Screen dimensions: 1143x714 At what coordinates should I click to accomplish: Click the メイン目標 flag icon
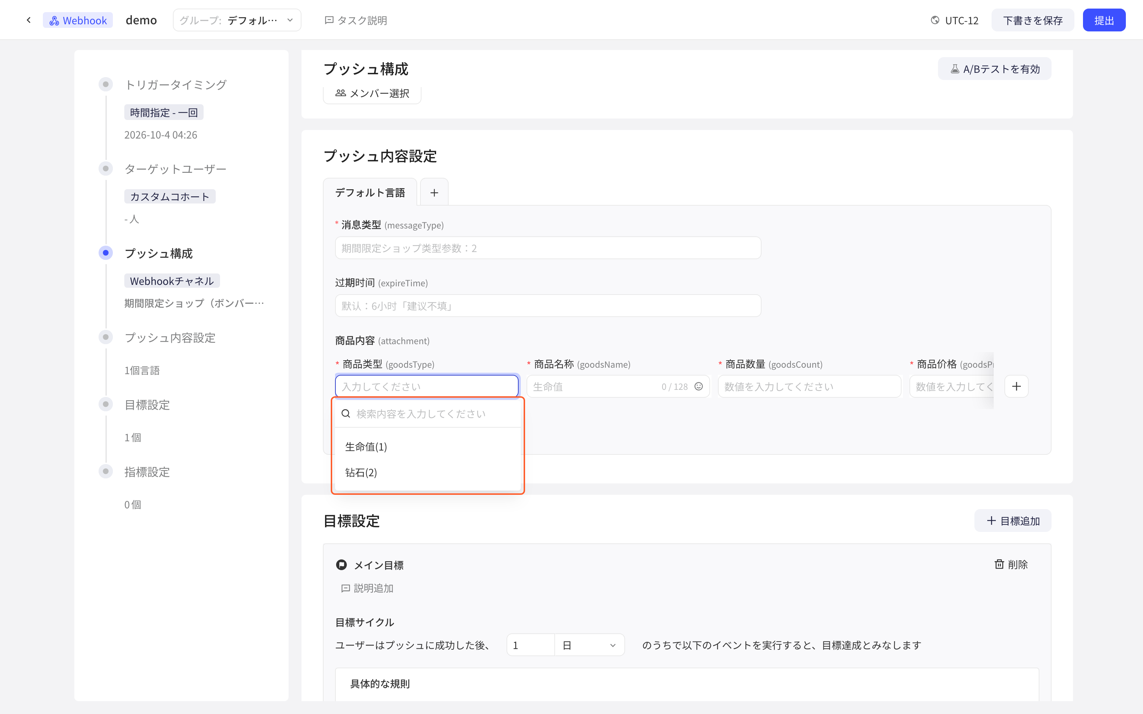[x=341, y=565]
